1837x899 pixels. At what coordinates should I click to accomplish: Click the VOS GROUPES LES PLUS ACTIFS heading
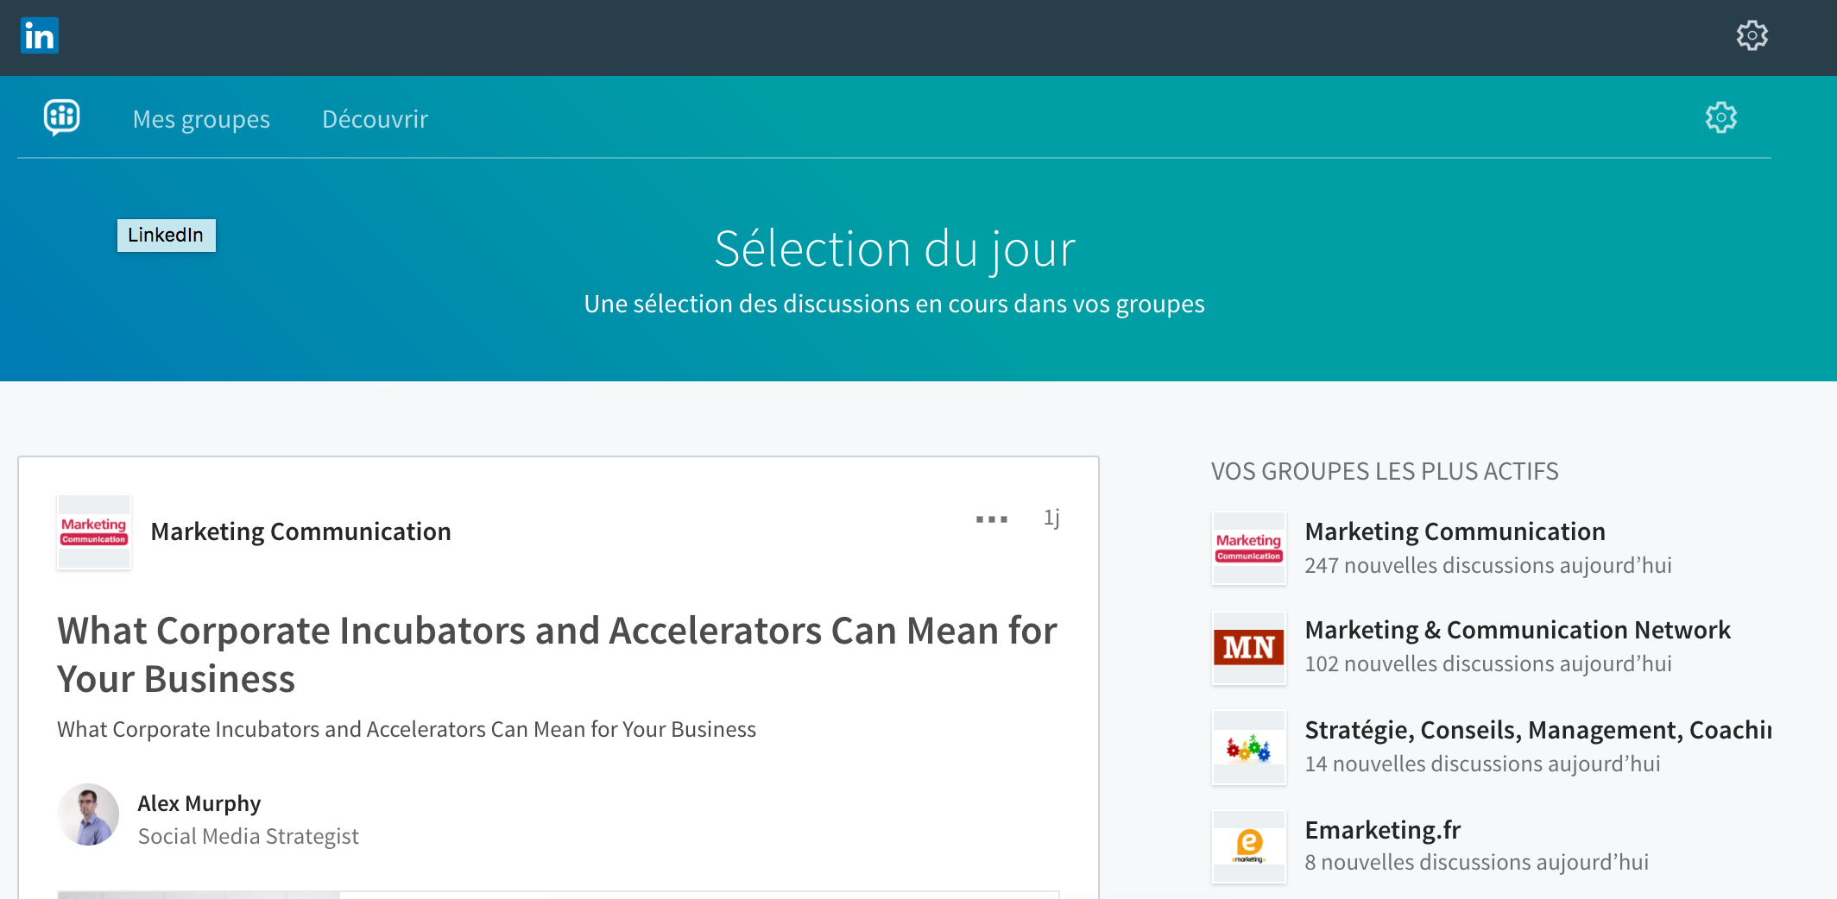[1385, 471]
